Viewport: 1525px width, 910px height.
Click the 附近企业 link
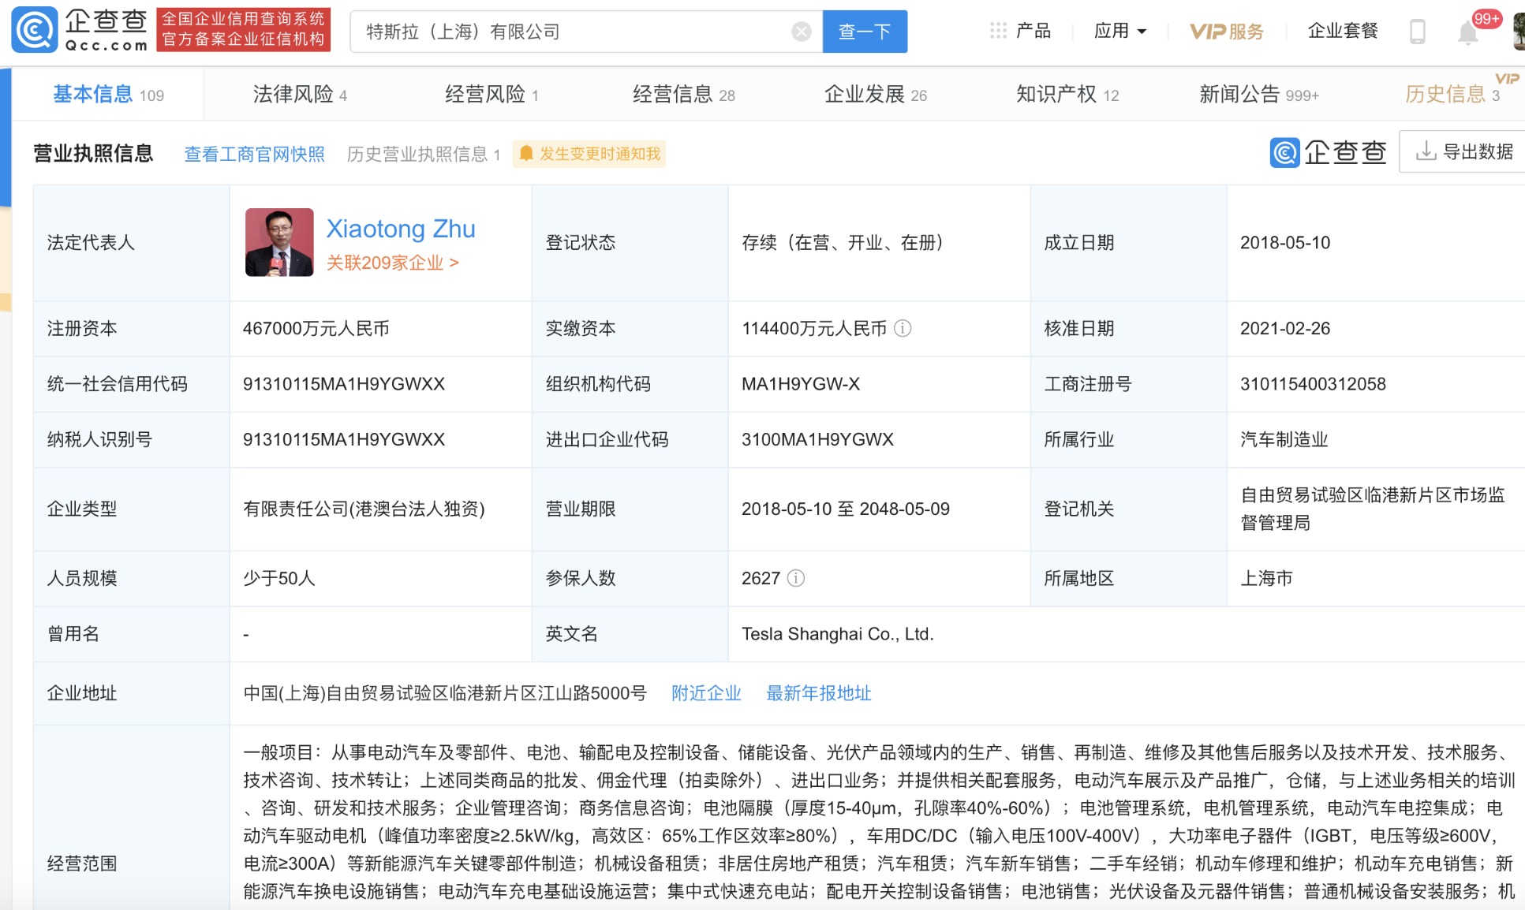click(x=706, y=693)
